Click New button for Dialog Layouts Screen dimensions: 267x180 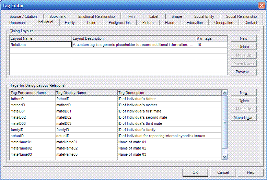(243, 38)
